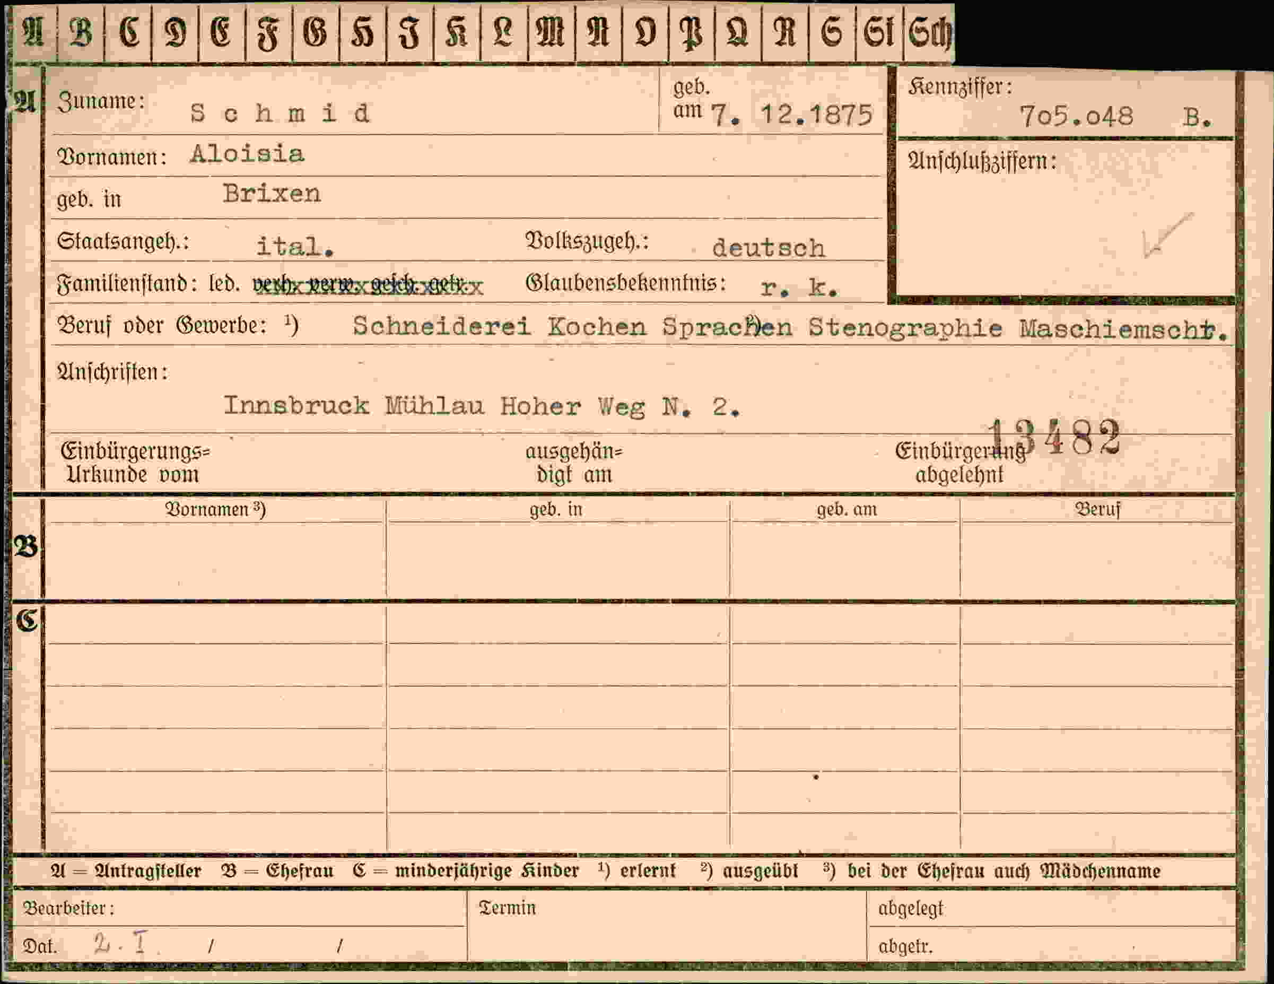Image resolution: width=1274 pixels, height=984 pixels.
Task: Click the "Anschriften:" label
Action: (x=112, y=371)
